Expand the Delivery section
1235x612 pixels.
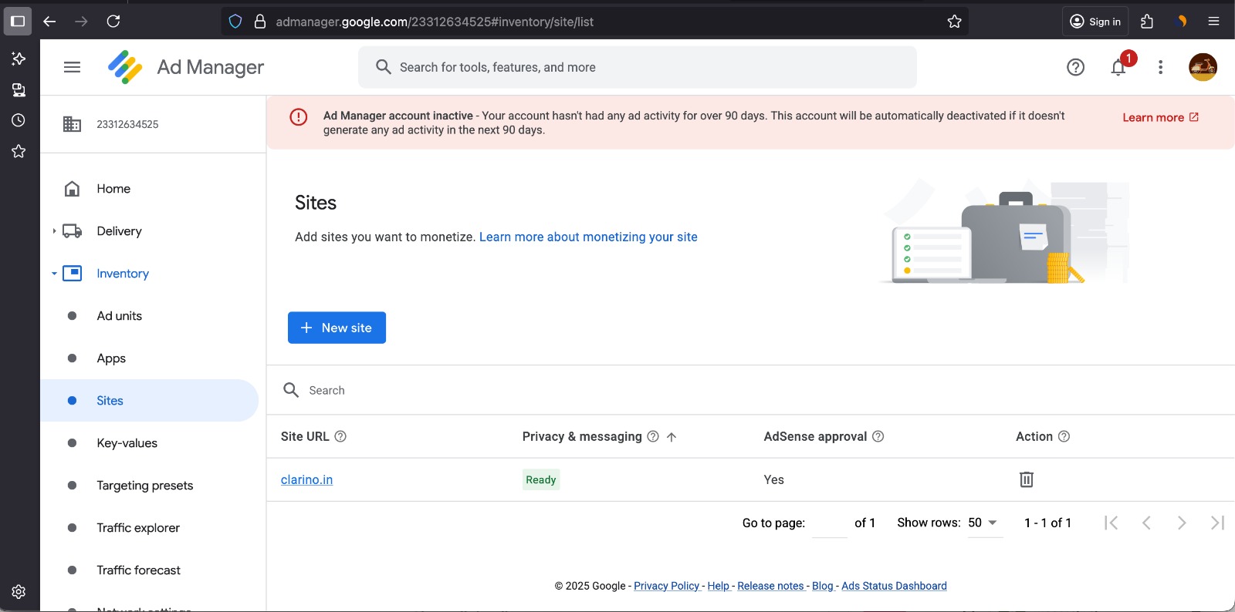click(x=54, y=231)
